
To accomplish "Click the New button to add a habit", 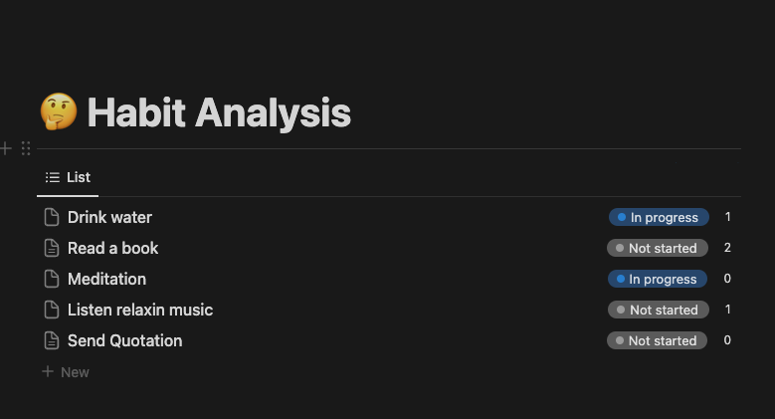I will click(x=66, y=372).
